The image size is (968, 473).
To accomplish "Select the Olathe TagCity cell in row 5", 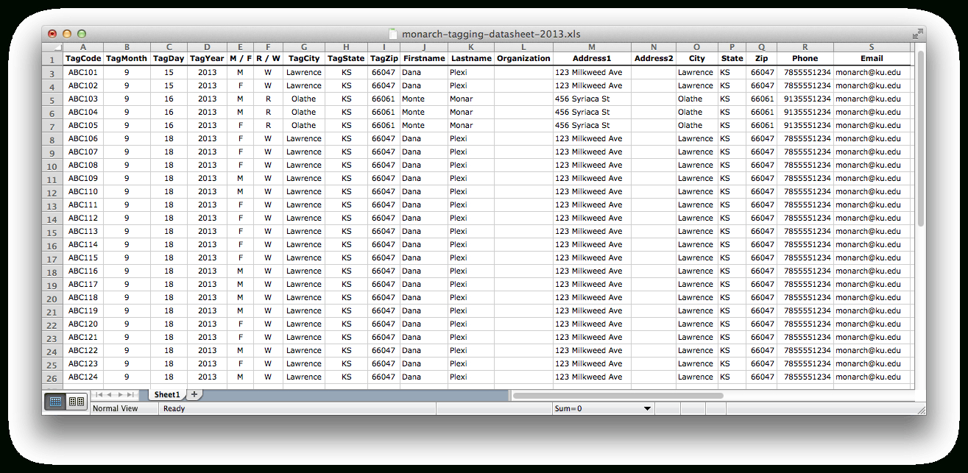I will tap(303, 99).
